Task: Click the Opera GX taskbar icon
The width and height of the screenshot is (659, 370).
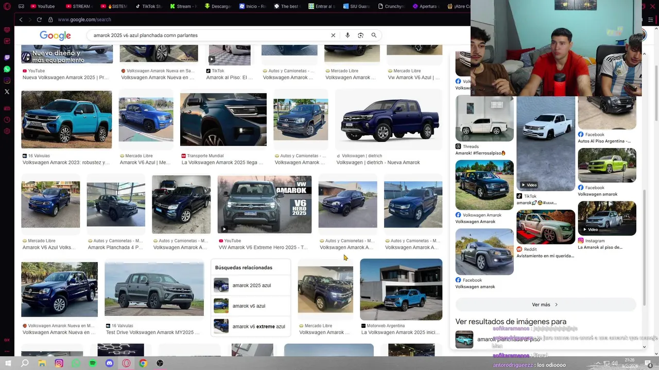Action: tap(126, 363)
